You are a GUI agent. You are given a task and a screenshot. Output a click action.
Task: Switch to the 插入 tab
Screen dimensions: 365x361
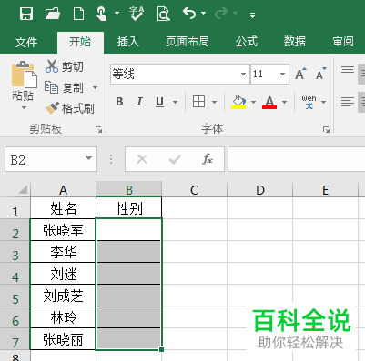click(128, 42)
